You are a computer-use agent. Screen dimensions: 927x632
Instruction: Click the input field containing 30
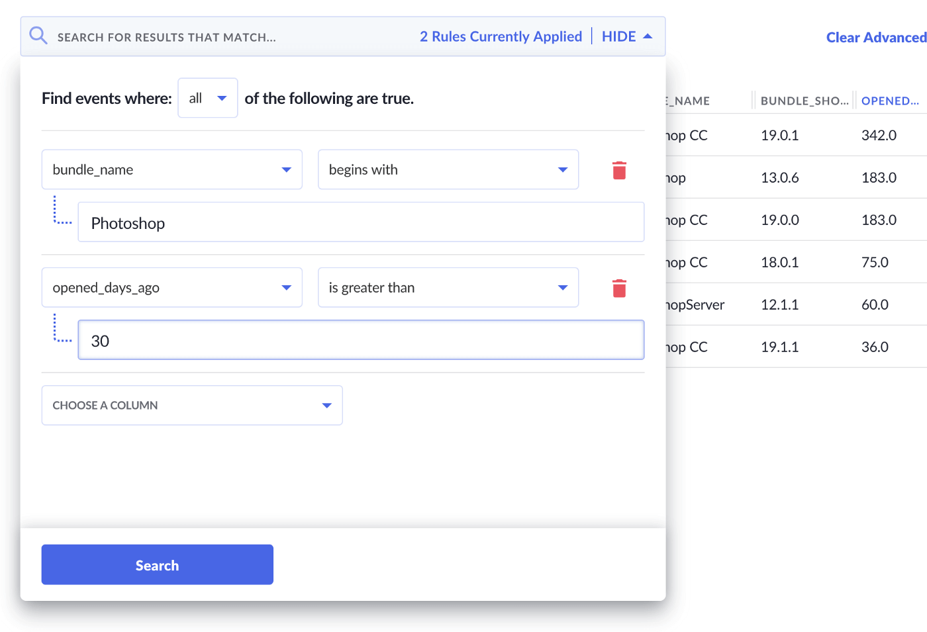pyautogui.click(x=362, y=339)
